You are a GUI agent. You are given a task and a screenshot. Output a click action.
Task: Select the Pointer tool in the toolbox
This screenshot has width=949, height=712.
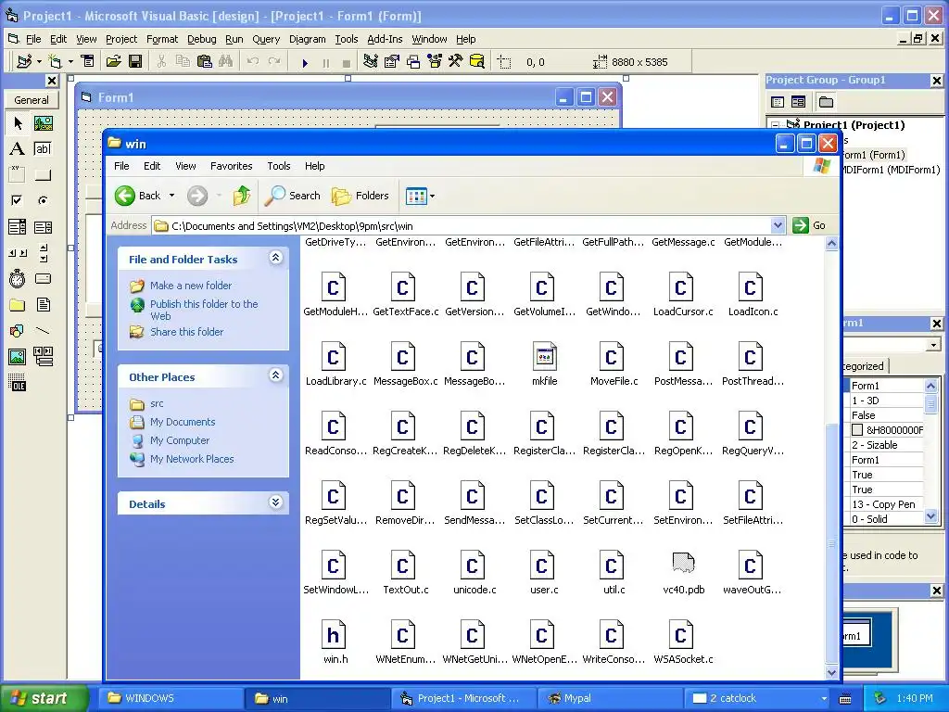click(18, 123)
